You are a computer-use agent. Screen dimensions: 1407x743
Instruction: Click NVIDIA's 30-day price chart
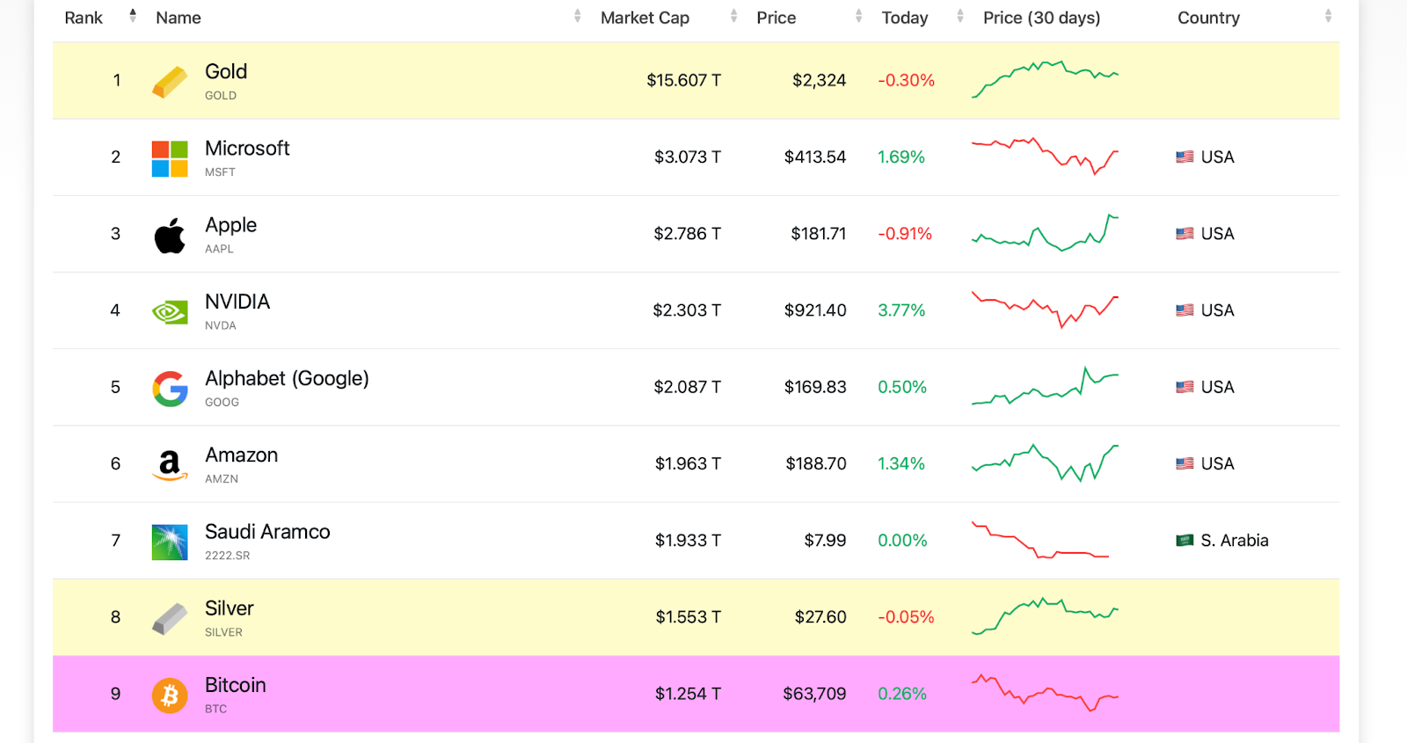pos(1045,310)
